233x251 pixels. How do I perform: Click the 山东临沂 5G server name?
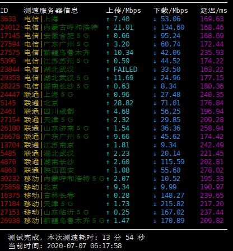tap(66, 212)
